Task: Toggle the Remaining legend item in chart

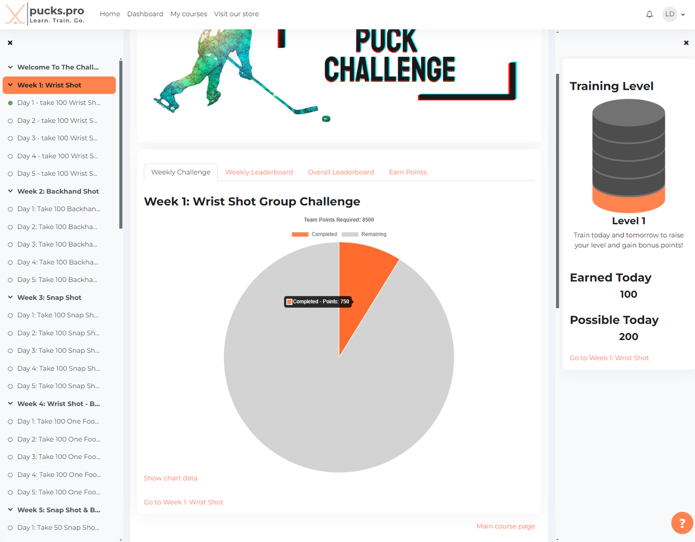Action: click(x=364, y=234)
